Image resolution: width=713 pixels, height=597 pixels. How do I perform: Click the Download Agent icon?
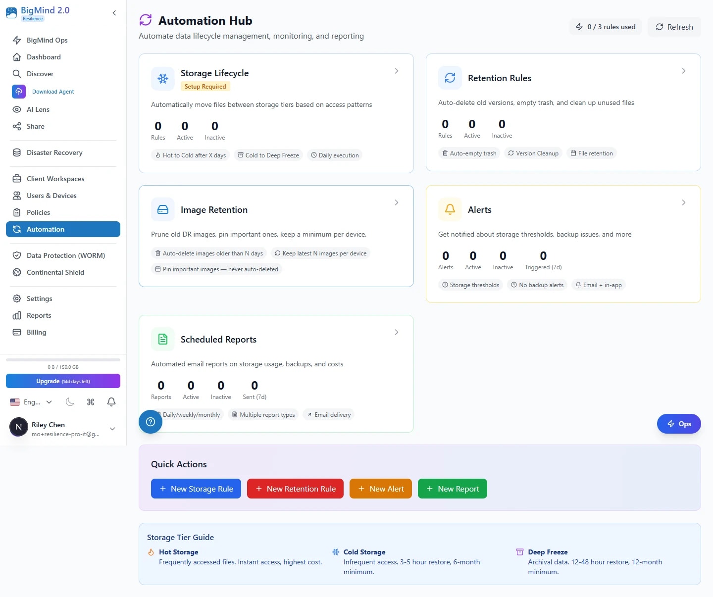click(18, 92)
